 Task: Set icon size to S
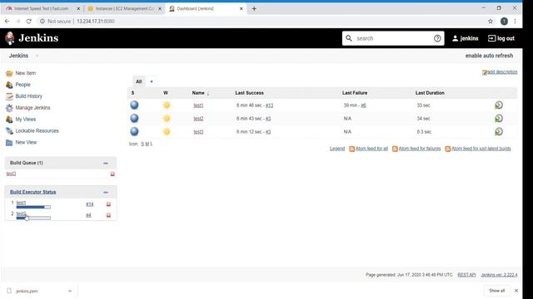coord(142,144)
